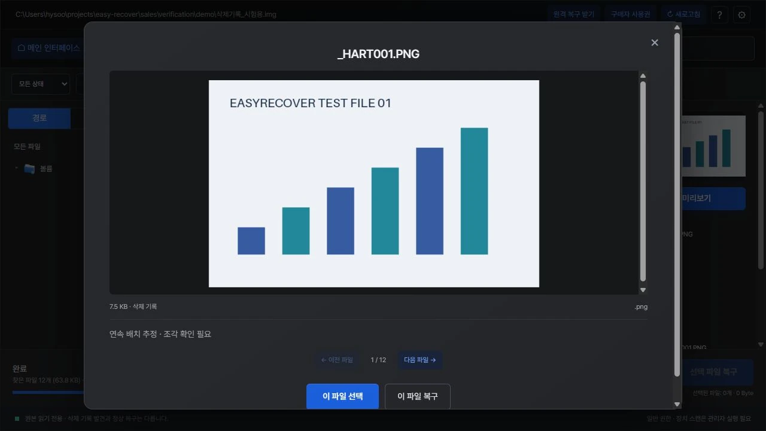Click the file path text in the title bar

(146, 14)
